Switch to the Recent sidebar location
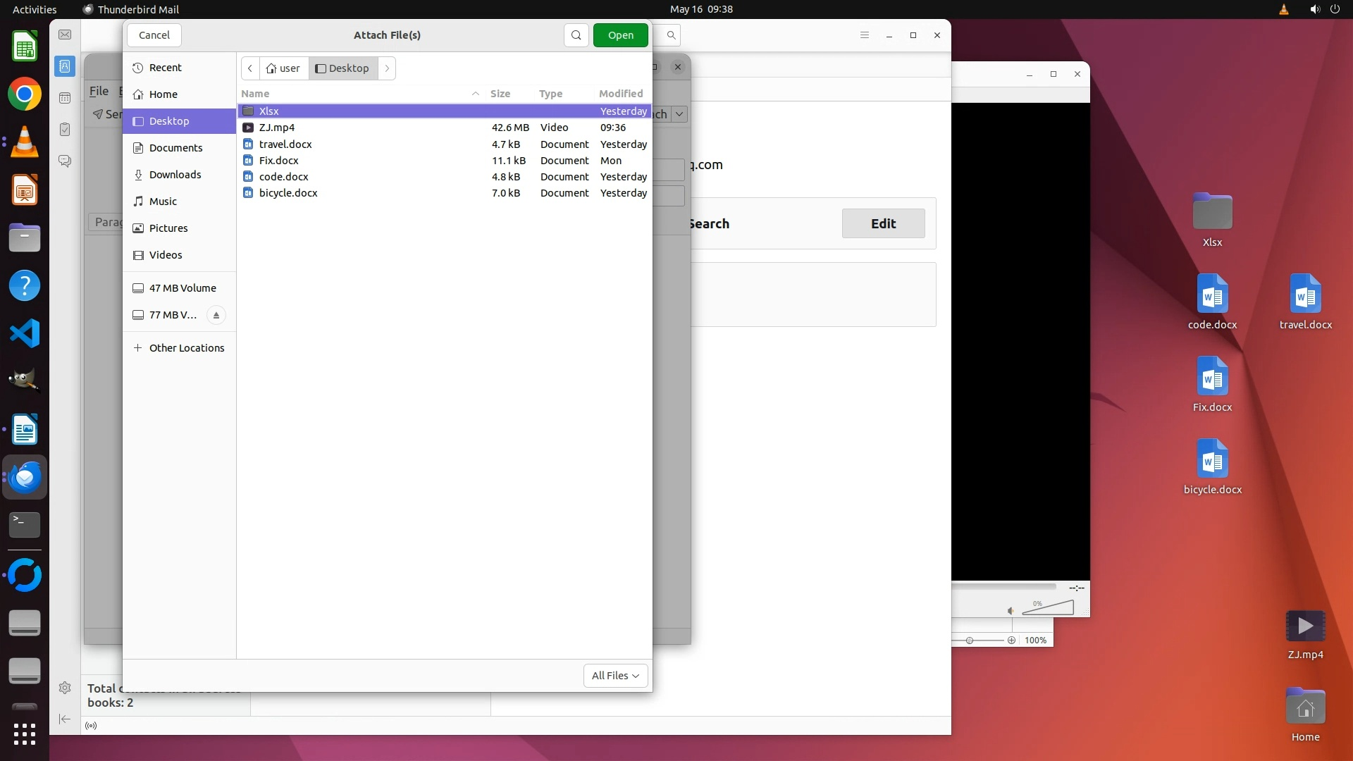Viewport: 1353px width, 761px height. pyautogui.click(x=165, y=68)
